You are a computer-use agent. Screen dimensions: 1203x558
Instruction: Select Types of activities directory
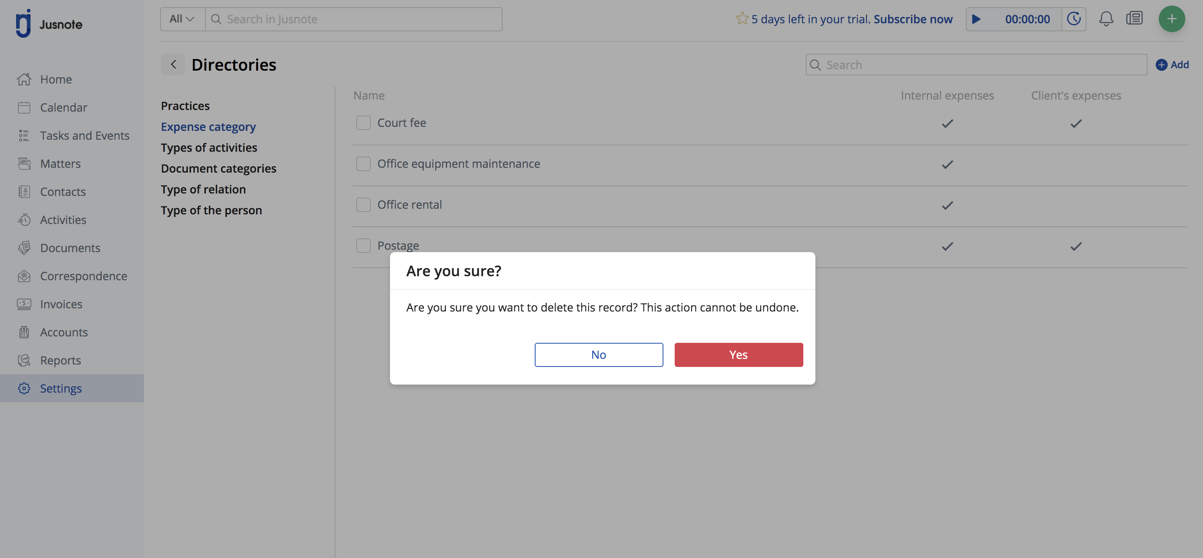tap(209, 148)
